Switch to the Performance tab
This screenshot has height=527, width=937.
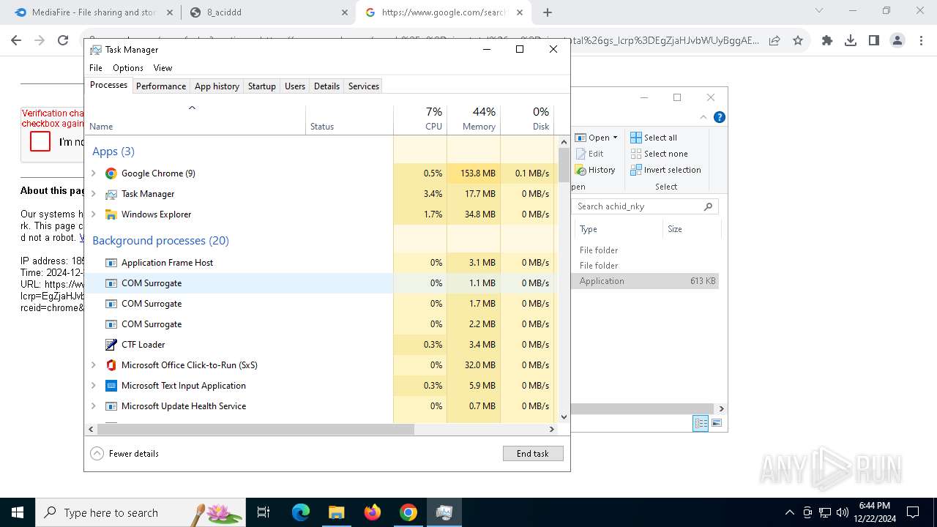coord(161,86)
